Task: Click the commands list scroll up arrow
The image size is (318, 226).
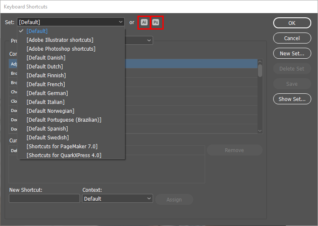Action: [x=260, y=61]
